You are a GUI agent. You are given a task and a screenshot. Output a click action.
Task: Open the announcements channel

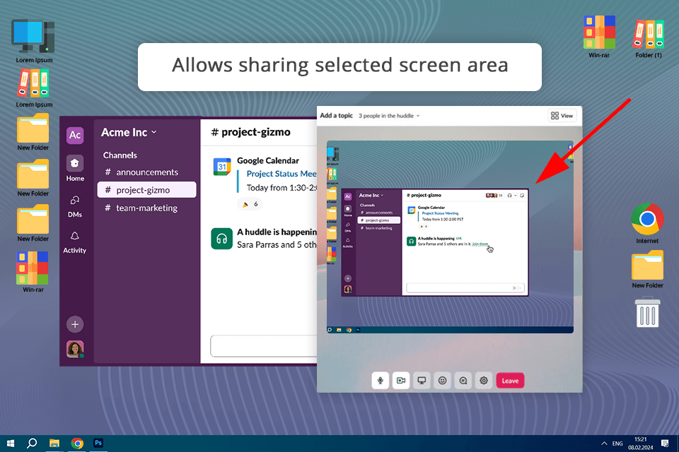pyautogui.click(x=147, y=172)
